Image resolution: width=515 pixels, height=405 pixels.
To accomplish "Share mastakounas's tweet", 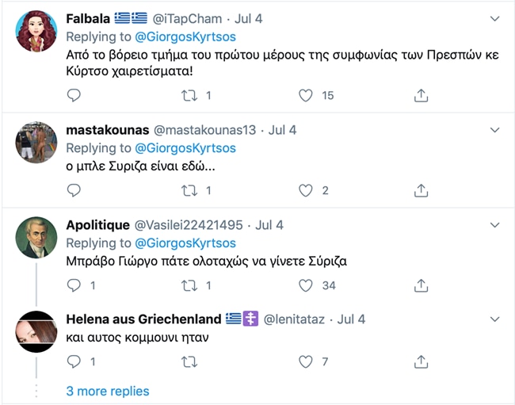I will tap(422, 190).
